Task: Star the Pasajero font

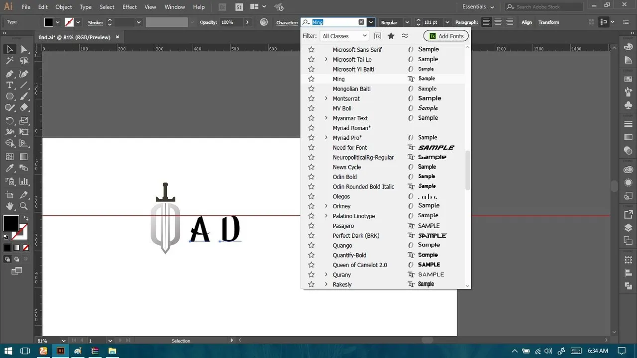Action: pos(312,226)
